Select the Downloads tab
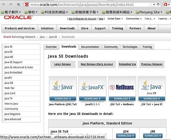171x140 pixels. click(x=69, y=46)
